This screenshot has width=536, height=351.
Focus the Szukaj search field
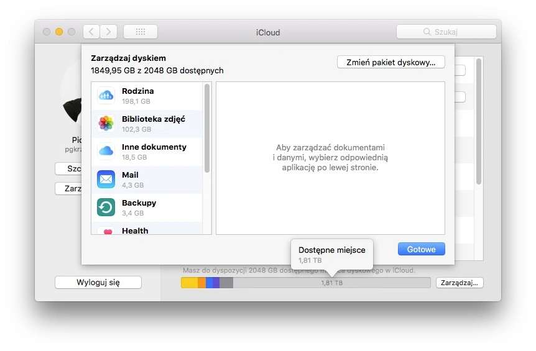[446, 32]
